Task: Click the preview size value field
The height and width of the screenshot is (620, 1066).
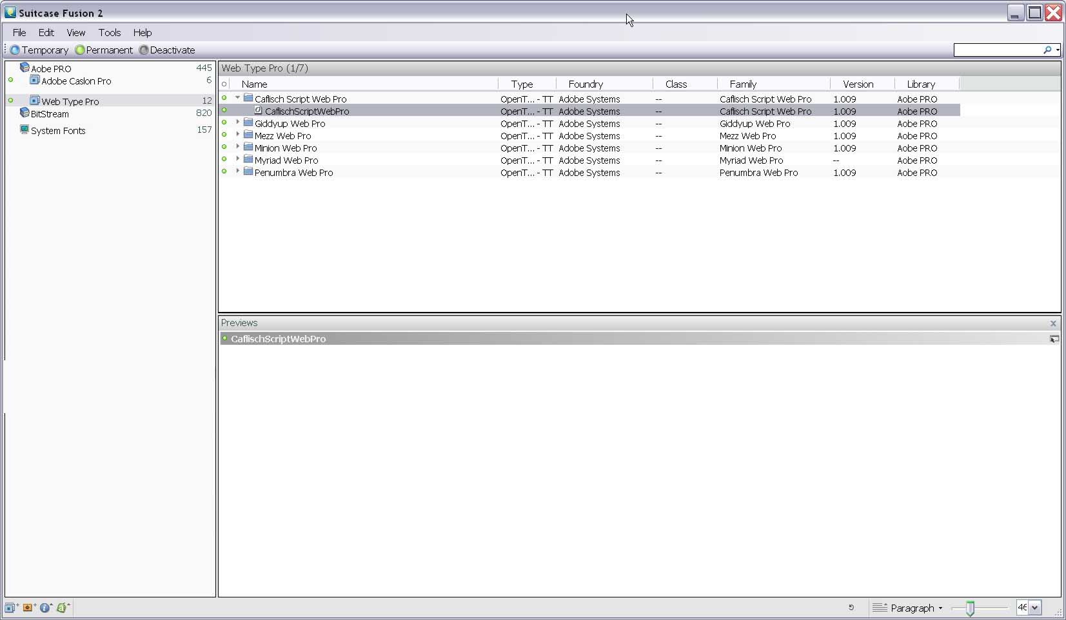Action: [1023, 608]
